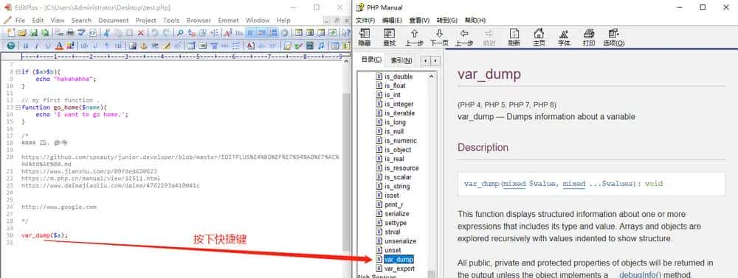
Task: Select var_export in the contents tree
Action: 399,268
